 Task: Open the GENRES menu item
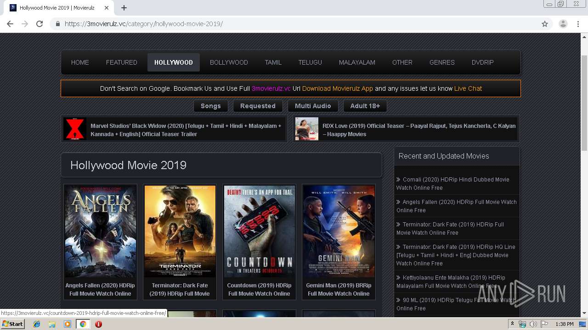click(x=442, y=62)
